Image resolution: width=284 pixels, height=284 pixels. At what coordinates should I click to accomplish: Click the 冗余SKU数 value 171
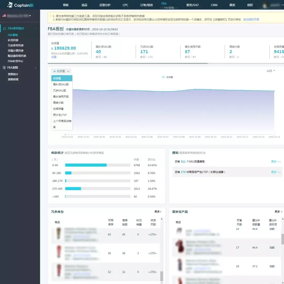pos(144,52)
